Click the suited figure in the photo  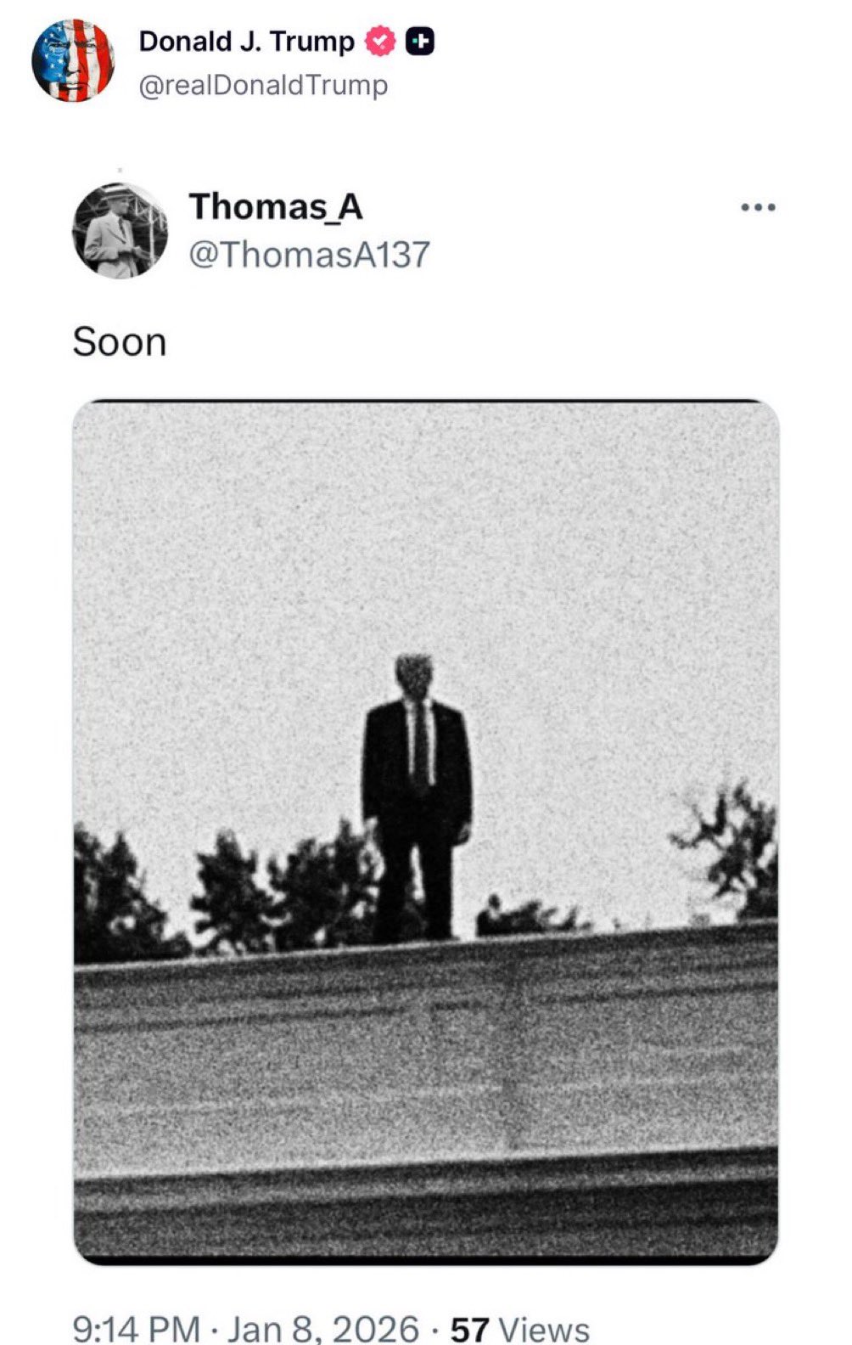(417, 796)
